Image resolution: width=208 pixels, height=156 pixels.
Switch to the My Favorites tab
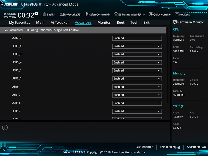tap(20, 23)
